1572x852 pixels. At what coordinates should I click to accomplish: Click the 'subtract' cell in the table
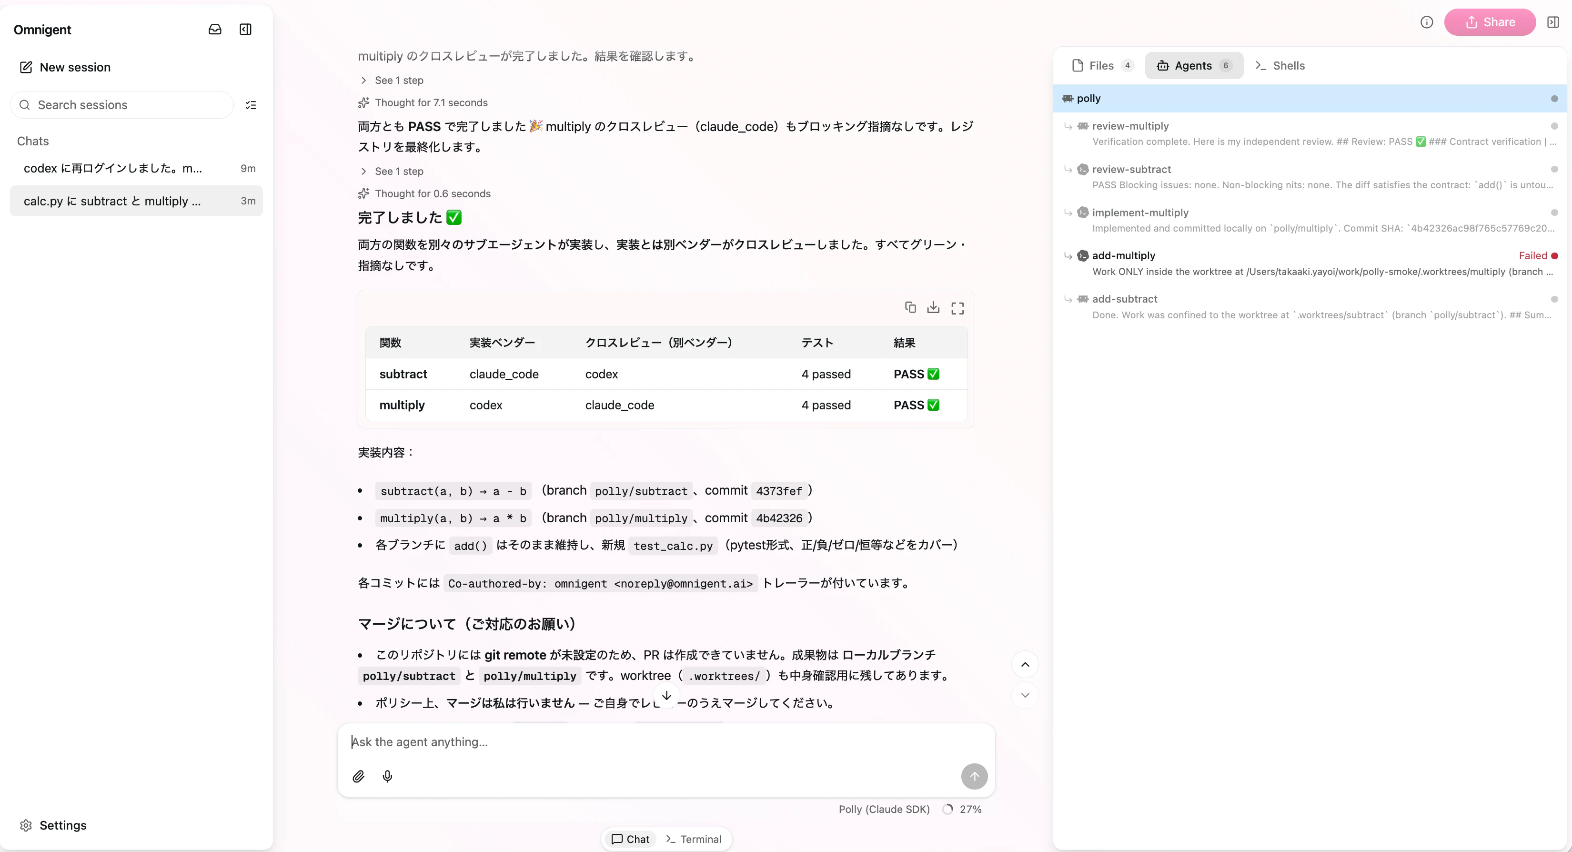(403, 374)
